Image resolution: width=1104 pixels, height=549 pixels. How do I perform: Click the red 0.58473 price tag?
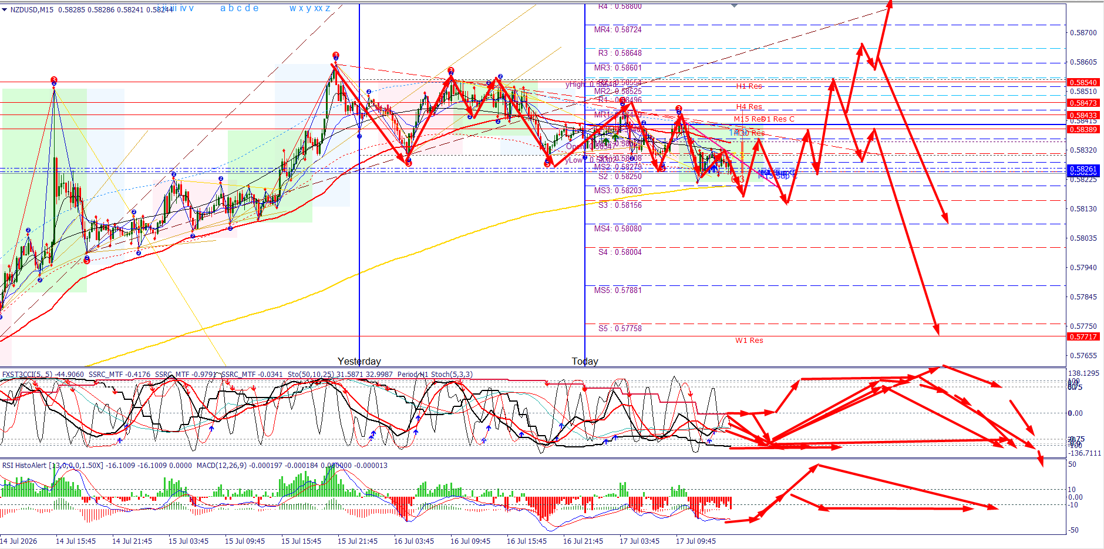pos(1083,103)
